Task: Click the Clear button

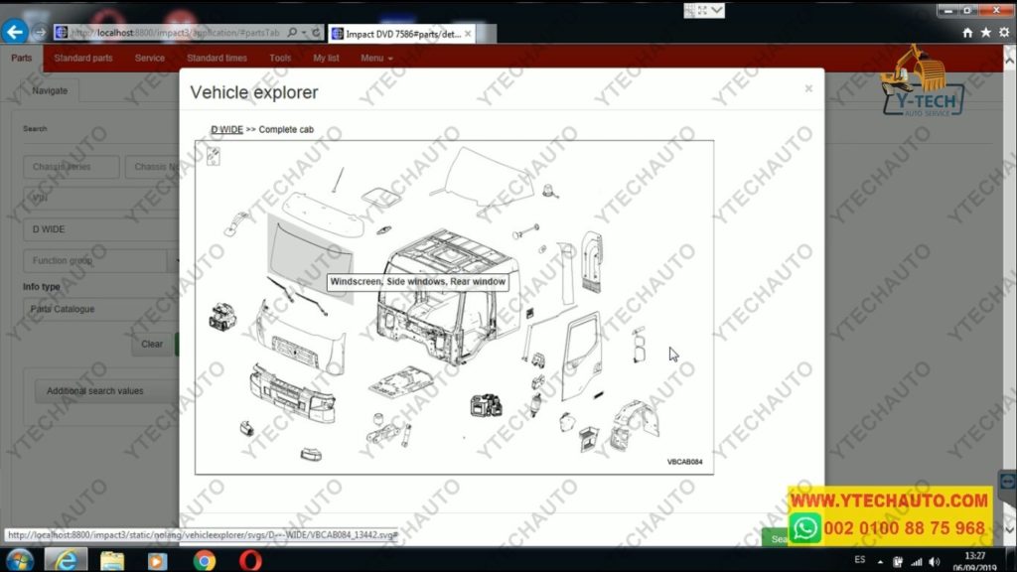Action: click(x=152, y=344)
